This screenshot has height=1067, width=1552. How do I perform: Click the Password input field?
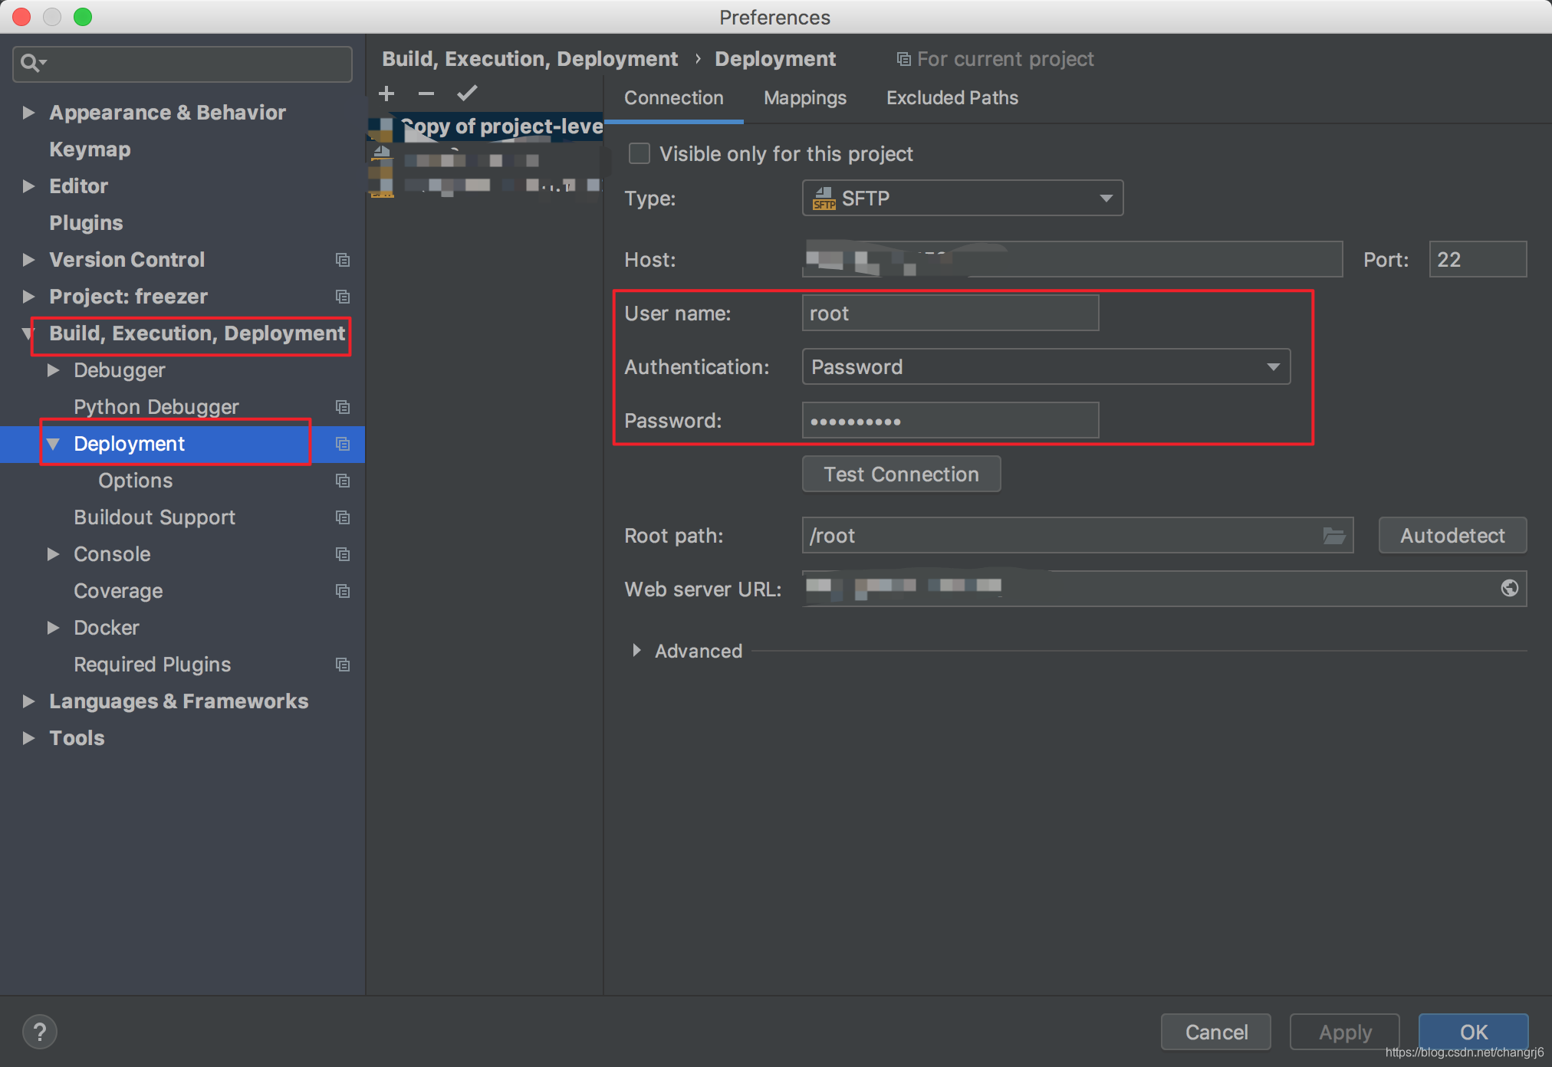(949, 420)
